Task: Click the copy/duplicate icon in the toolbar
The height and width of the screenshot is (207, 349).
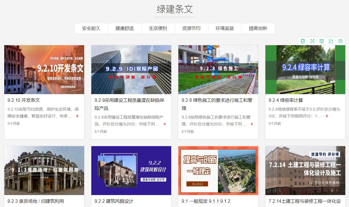Action: (303, 41)
